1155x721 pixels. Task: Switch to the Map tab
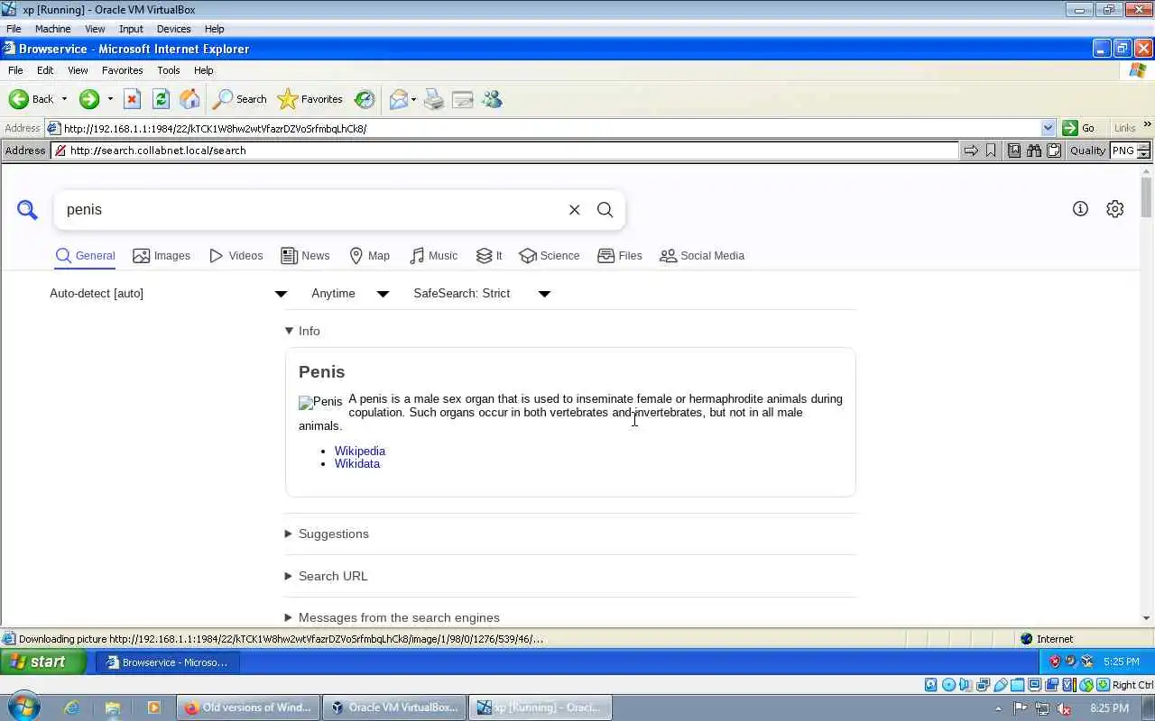(369, 256)
